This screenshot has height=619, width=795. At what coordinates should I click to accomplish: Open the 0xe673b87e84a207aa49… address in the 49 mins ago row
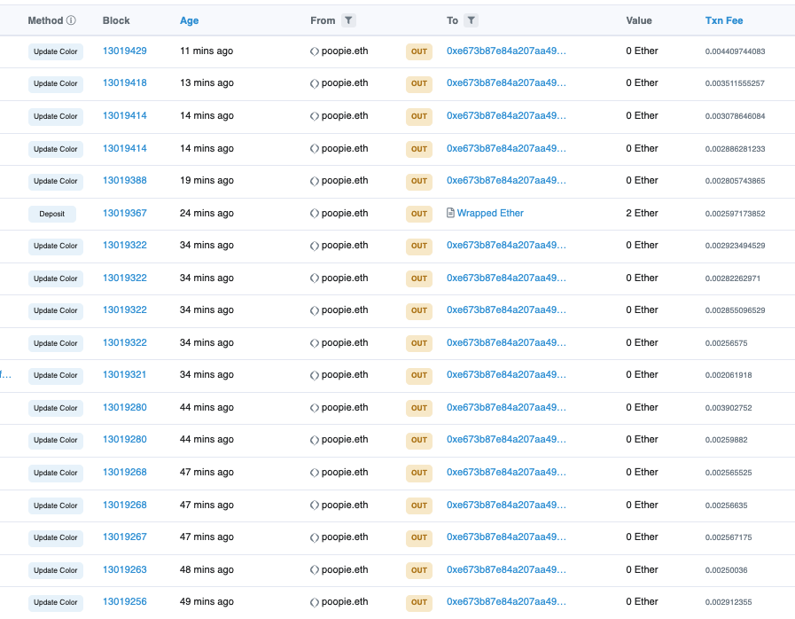click(x=506, y=601)
